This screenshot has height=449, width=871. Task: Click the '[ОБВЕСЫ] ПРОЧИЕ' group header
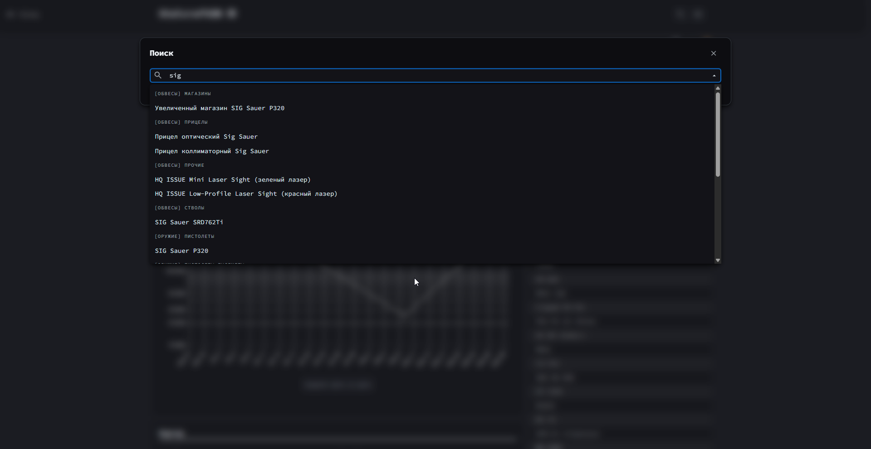tap(180, 165)
